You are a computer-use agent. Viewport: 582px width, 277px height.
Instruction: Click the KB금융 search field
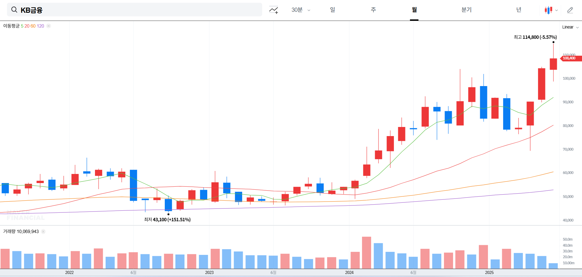[x=134, y=10]
